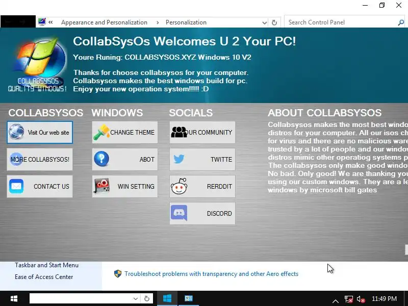Open the network status tray icon
Screen dimensions: 408x306
click(x=348, y=299)
